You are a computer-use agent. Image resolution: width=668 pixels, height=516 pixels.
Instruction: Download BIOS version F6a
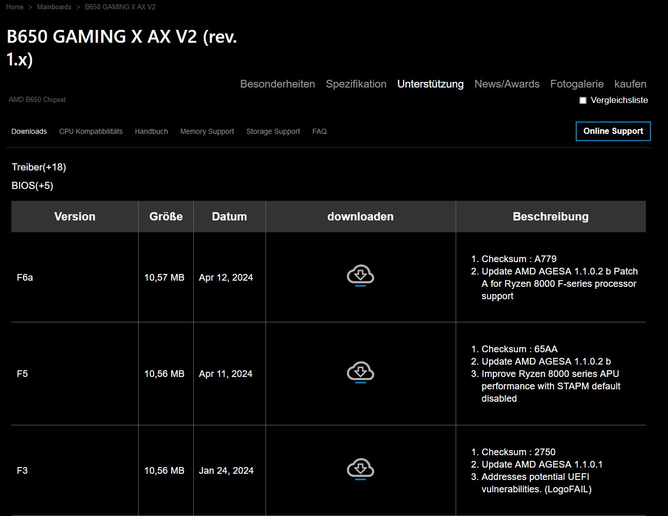pyautogui.click(x=360, y=276)
